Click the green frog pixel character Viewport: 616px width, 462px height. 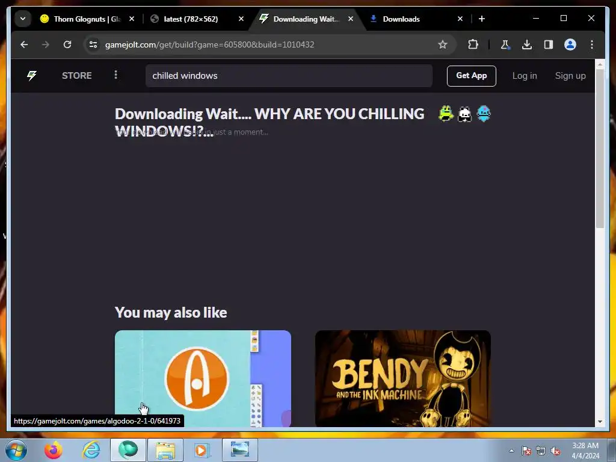446,114
